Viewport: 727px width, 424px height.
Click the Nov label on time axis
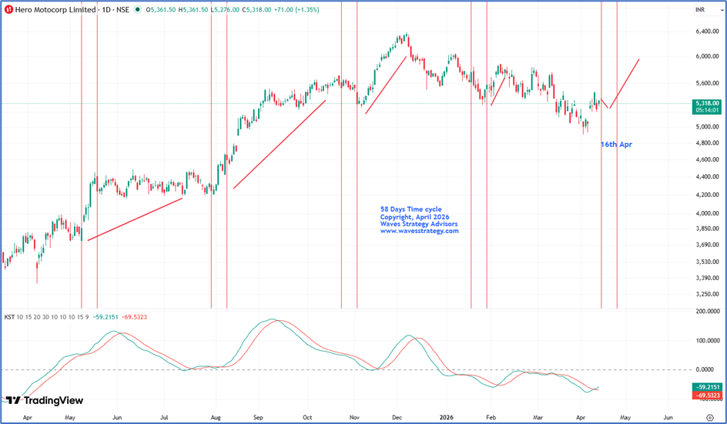tap(355, 418)
